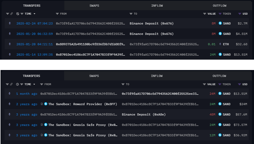The image size is (254, 144).
Task: Click the Sandbox logo icon next to Reward Provider
Action: (x=46, y=104)
